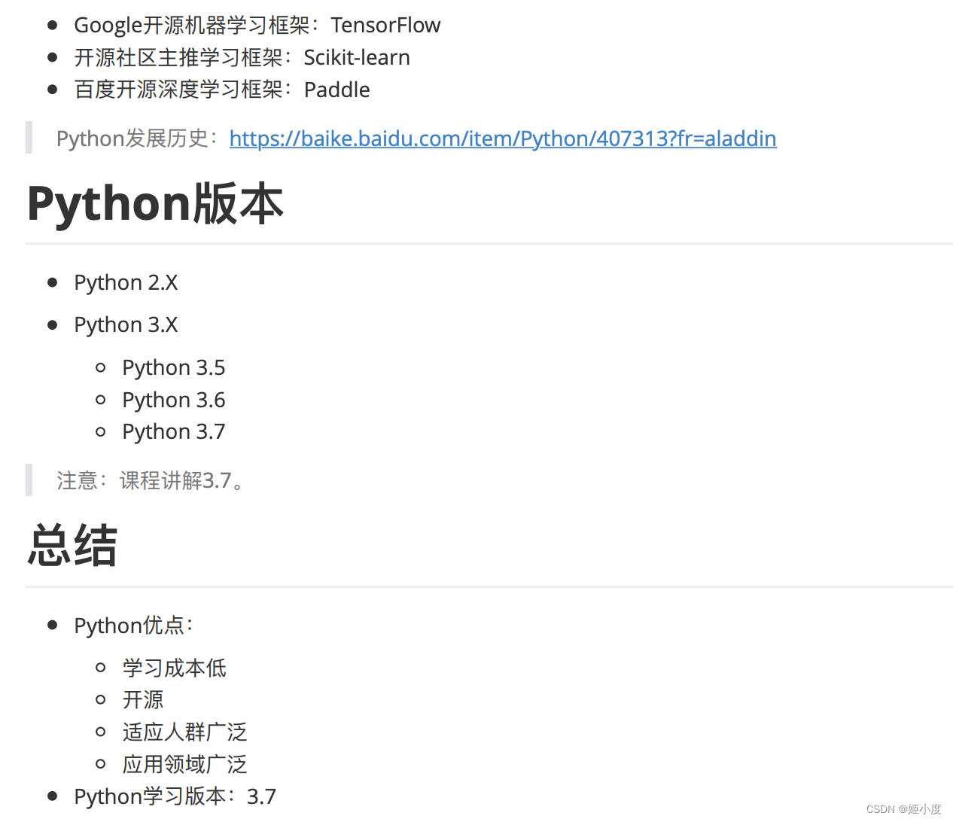Viewport: 953px width, 822px height.
Task: Click the 应用领域广泛 sub-item
Action: (x=184, y=763)
